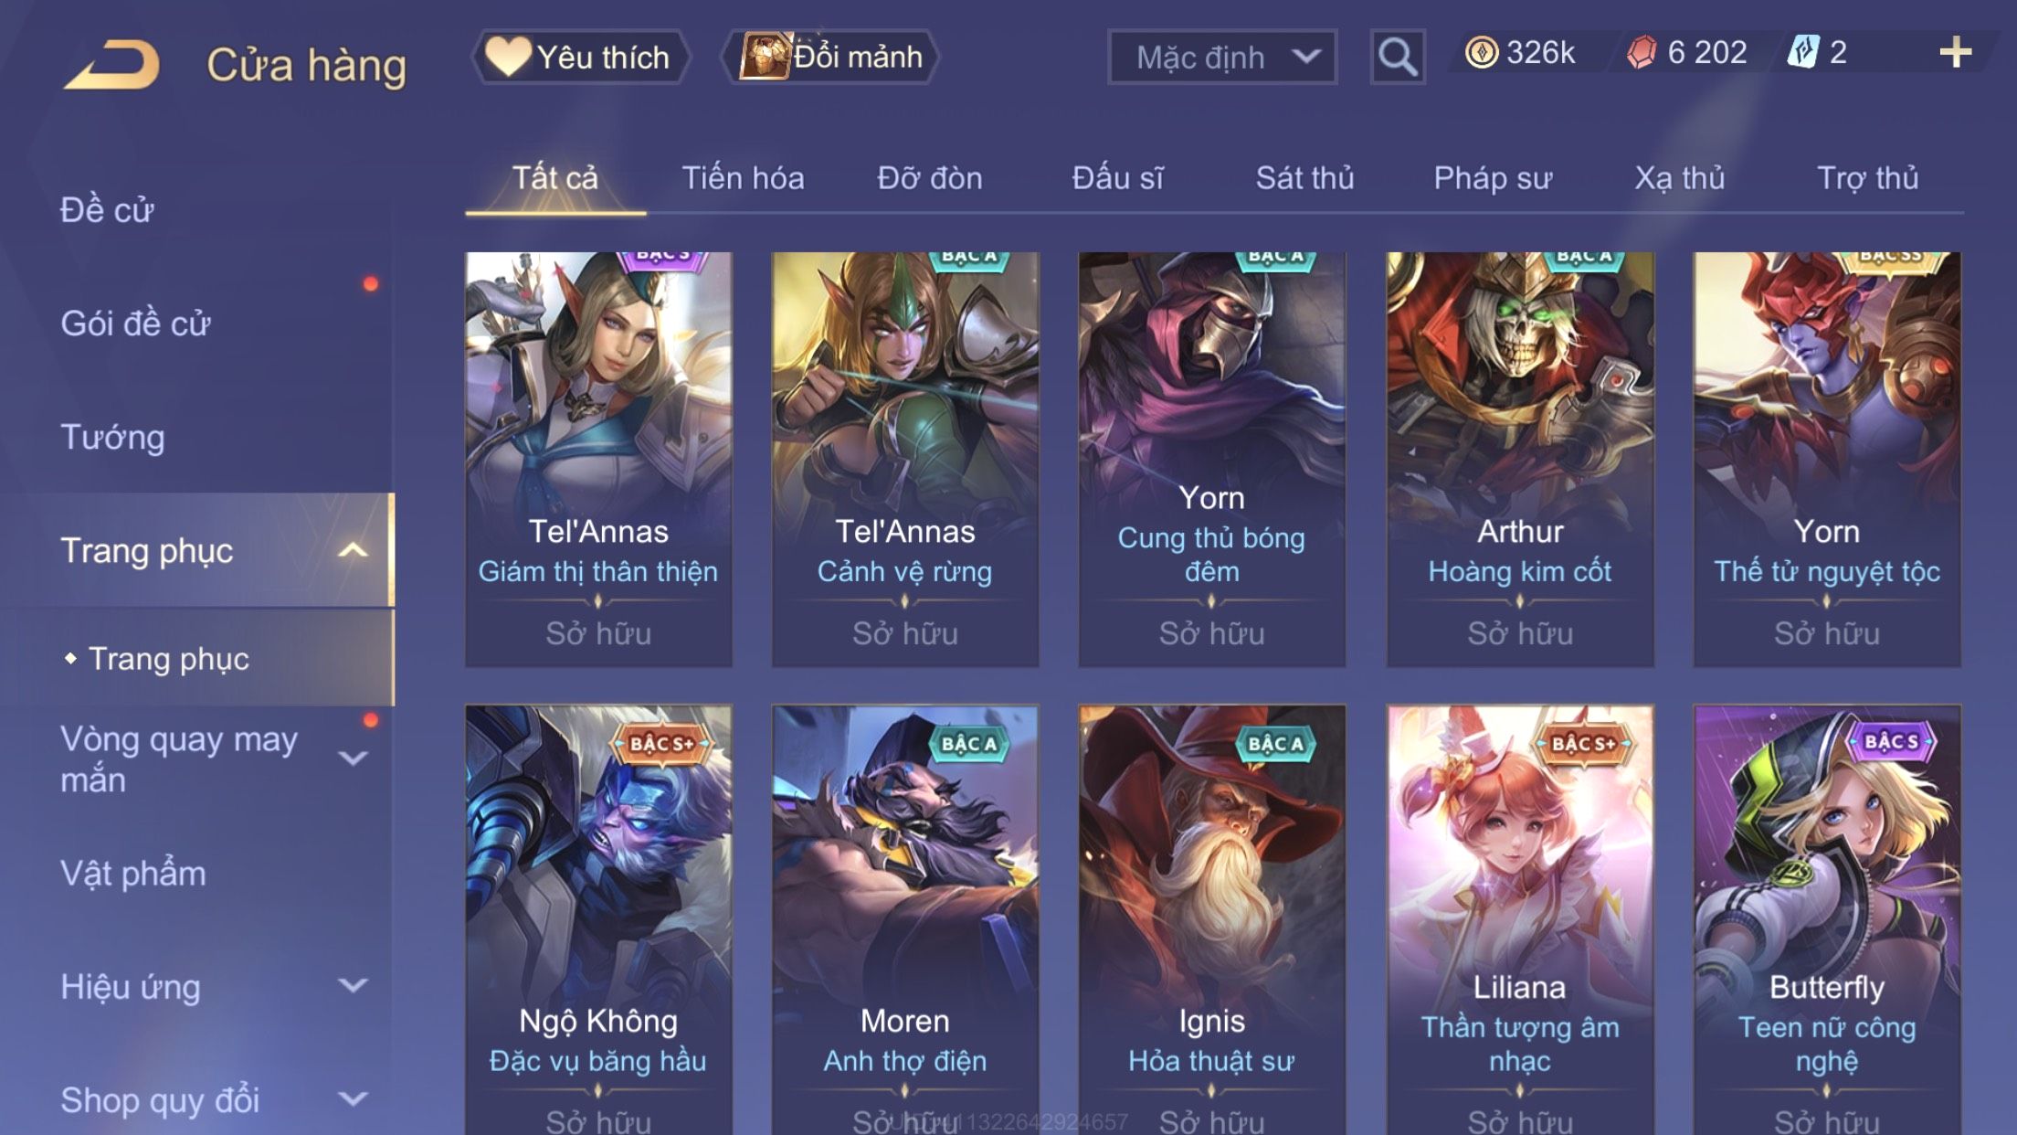2017x1135 pixels.
Task: Tap the gold coin balance icon
Action: pyautogui.click(x=1481, y=52)
